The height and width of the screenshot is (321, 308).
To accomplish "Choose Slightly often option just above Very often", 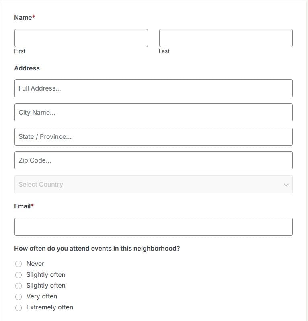I will pyautogui.click(x=18, y=286).
